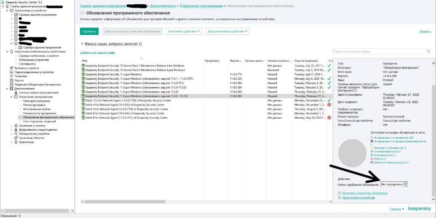Click the gray pie chart of installation status
The width and height of the screenshot is (436, 218).
(x=352, y=153)
